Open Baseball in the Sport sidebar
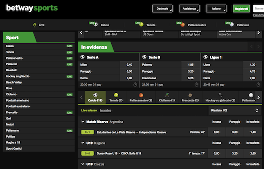 [39, 70]
